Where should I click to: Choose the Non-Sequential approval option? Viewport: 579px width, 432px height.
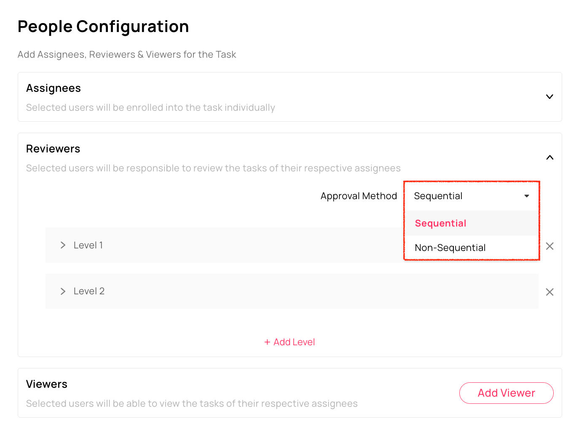pos(450,248)
